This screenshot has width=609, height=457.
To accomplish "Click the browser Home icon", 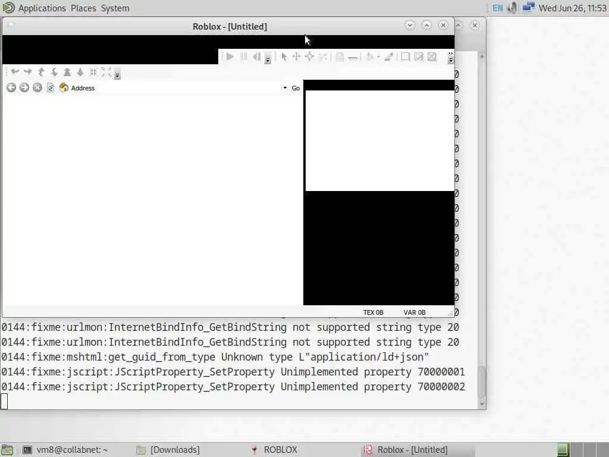I will (64, 88).
